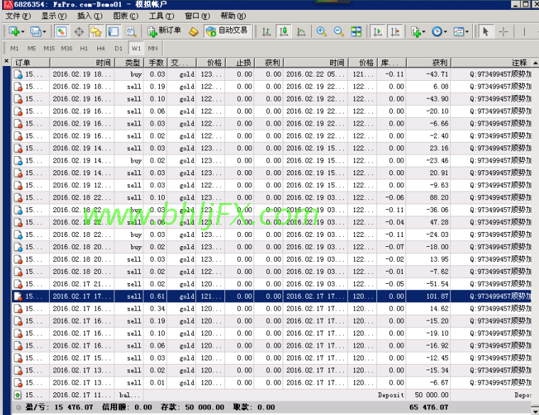
Task: Toggle 自动交易 auto trading button
Action: [227, 31]
